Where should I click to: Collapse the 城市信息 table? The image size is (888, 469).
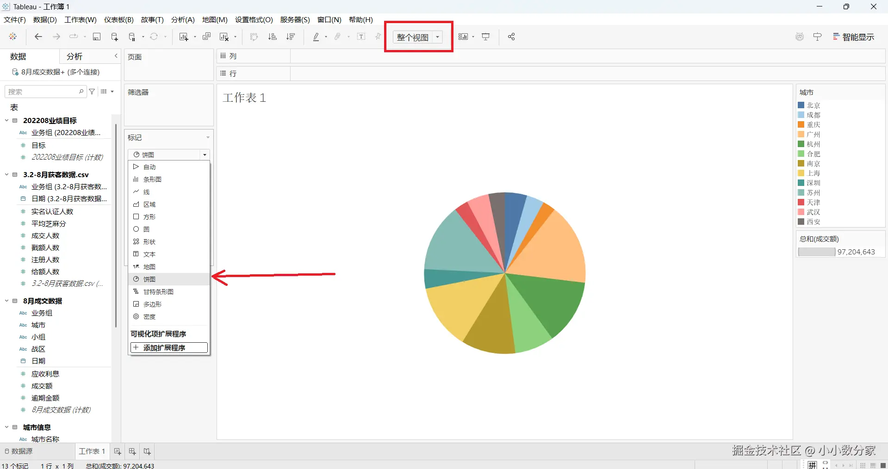point(7,427)
